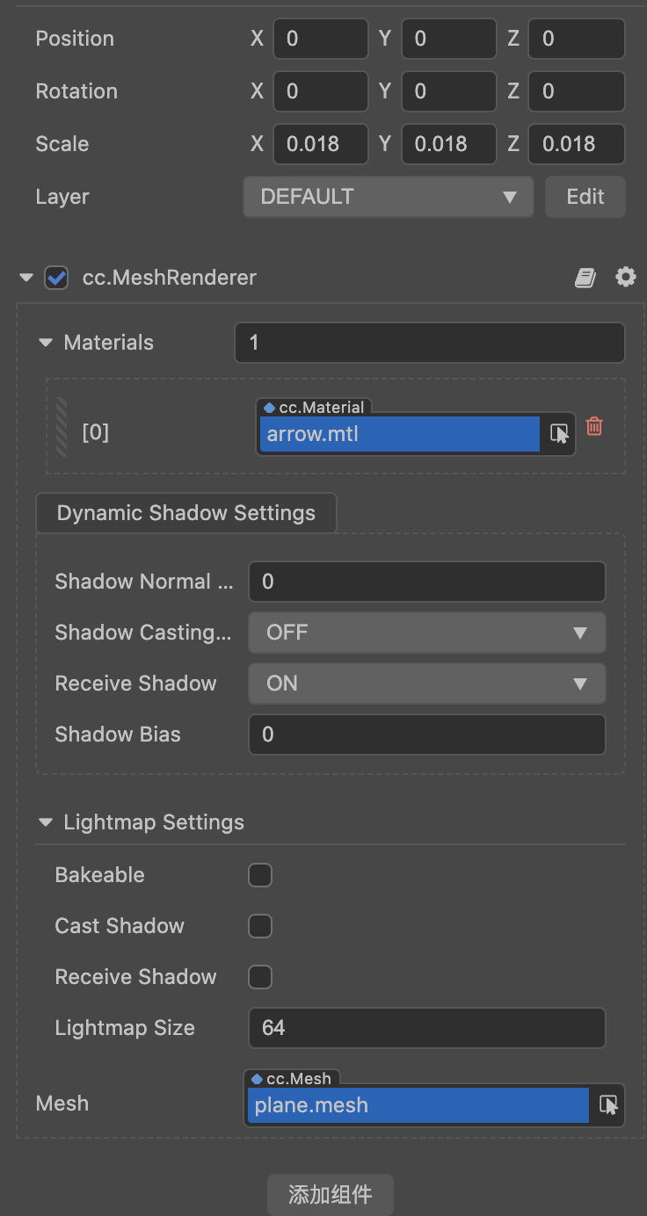The width and height of the screenshot is (647, 1216).
Task: Click the Lightmap Size input field
Action: click(x=426, y=1028)
